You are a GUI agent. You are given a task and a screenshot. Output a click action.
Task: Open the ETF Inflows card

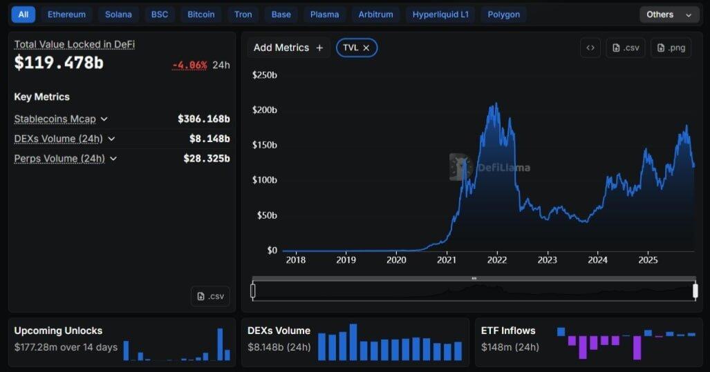point(508,331)
